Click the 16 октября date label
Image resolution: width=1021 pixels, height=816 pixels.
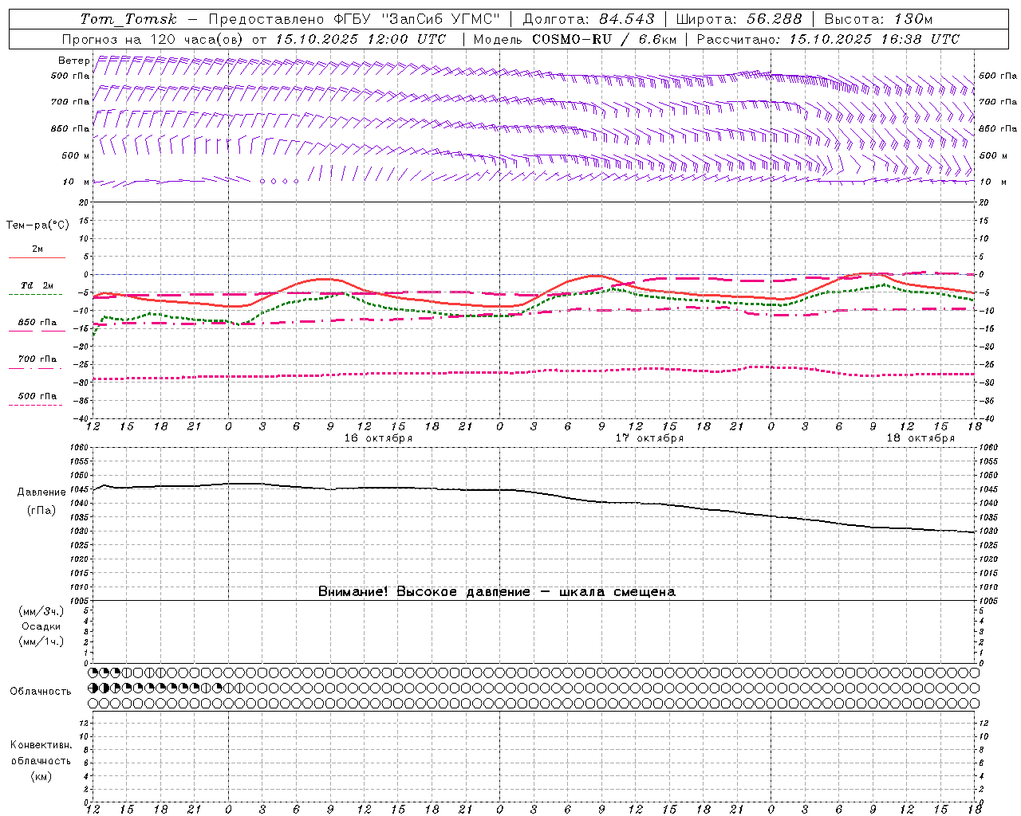click(378, 438)
